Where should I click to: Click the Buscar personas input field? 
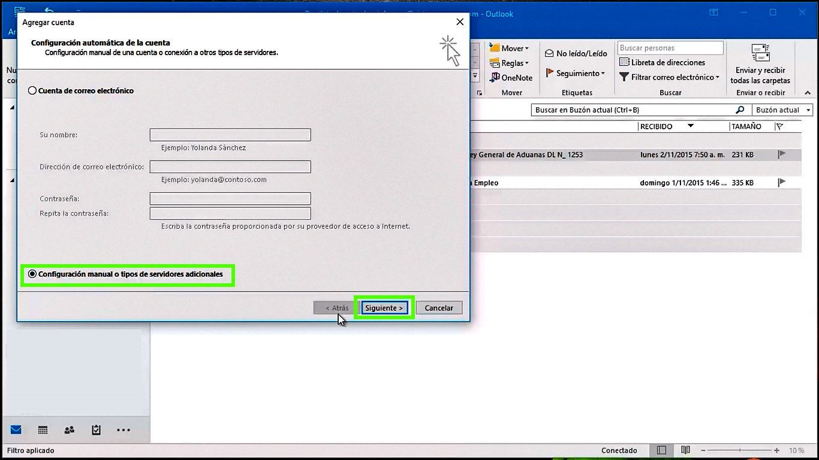coord(670,48)
